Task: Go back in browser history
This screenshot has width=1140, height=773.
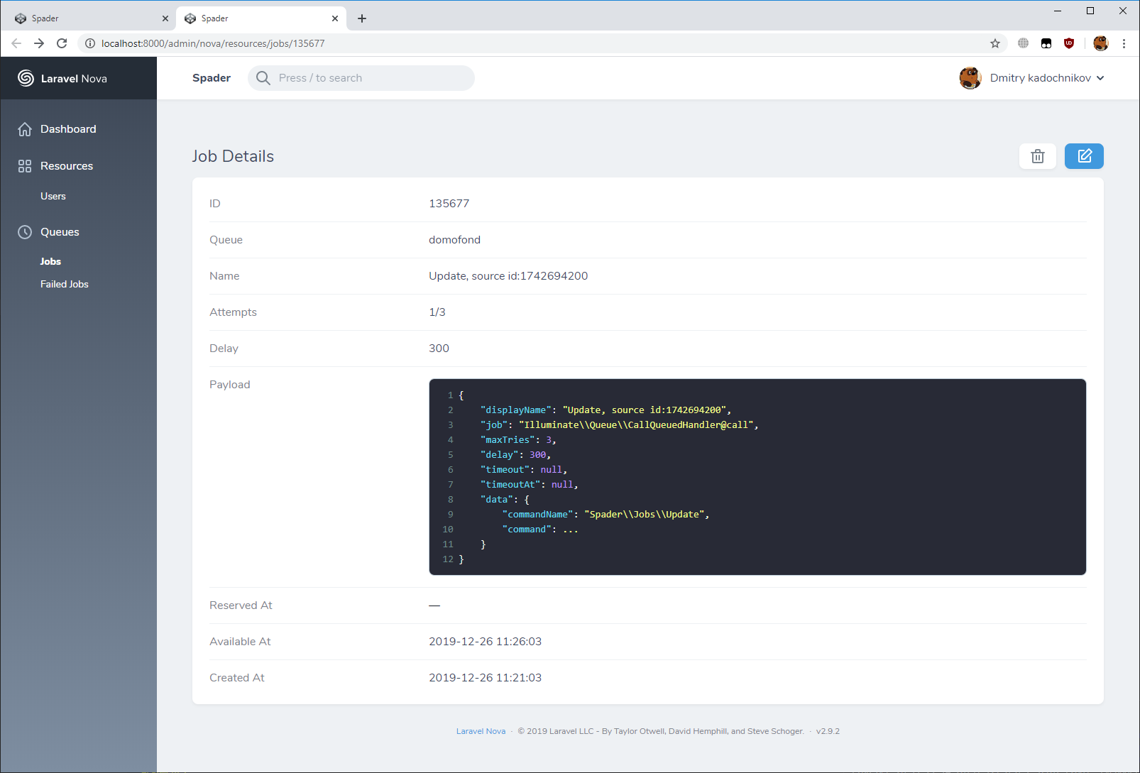Action: [x=16, y=43]
